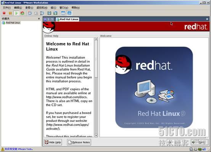Click the disk device icon in the status bar
The image size is (211, 152).
click(x=191, y=149)
